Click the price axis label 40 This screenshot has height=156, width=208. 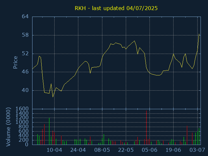25,90
